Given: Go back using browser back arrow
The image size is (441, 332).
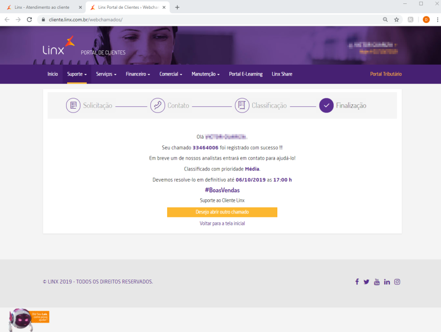Looking at the screenshot, I should tap(7, 20).
